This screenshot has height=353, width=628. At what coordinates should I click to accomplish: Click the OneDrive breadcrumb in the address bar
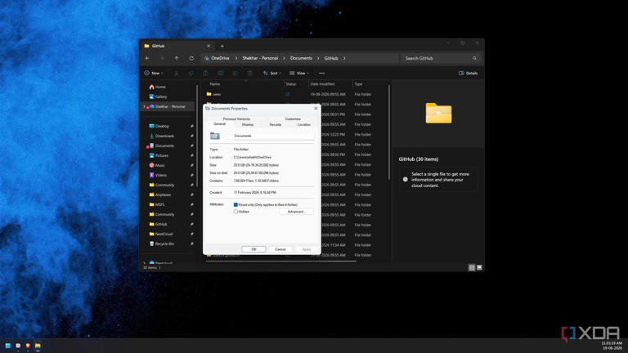[x=220, y=58]
